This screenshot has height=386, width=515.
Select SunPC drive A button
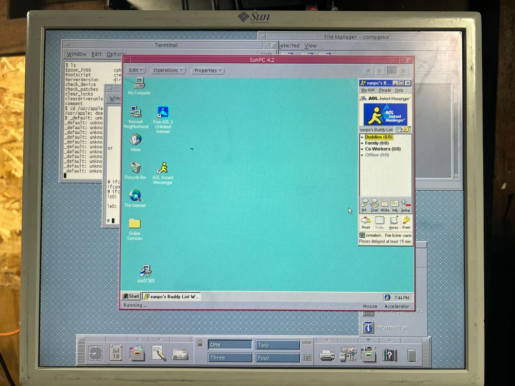(x=369, y=71)
